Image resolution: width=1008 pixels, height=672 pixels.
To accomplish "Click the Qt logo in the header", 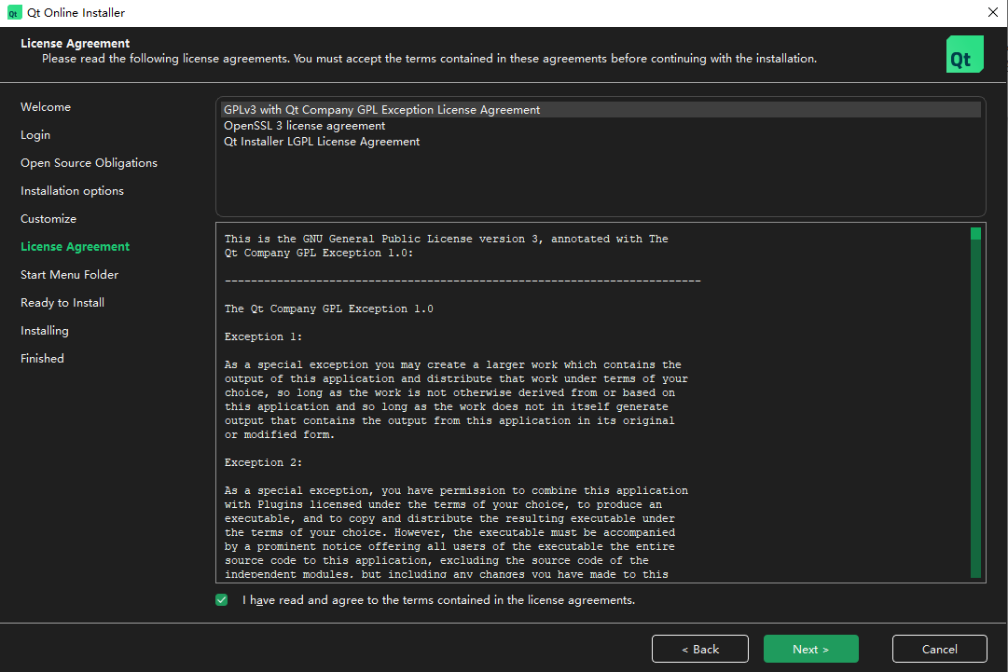I will [964, 54].
